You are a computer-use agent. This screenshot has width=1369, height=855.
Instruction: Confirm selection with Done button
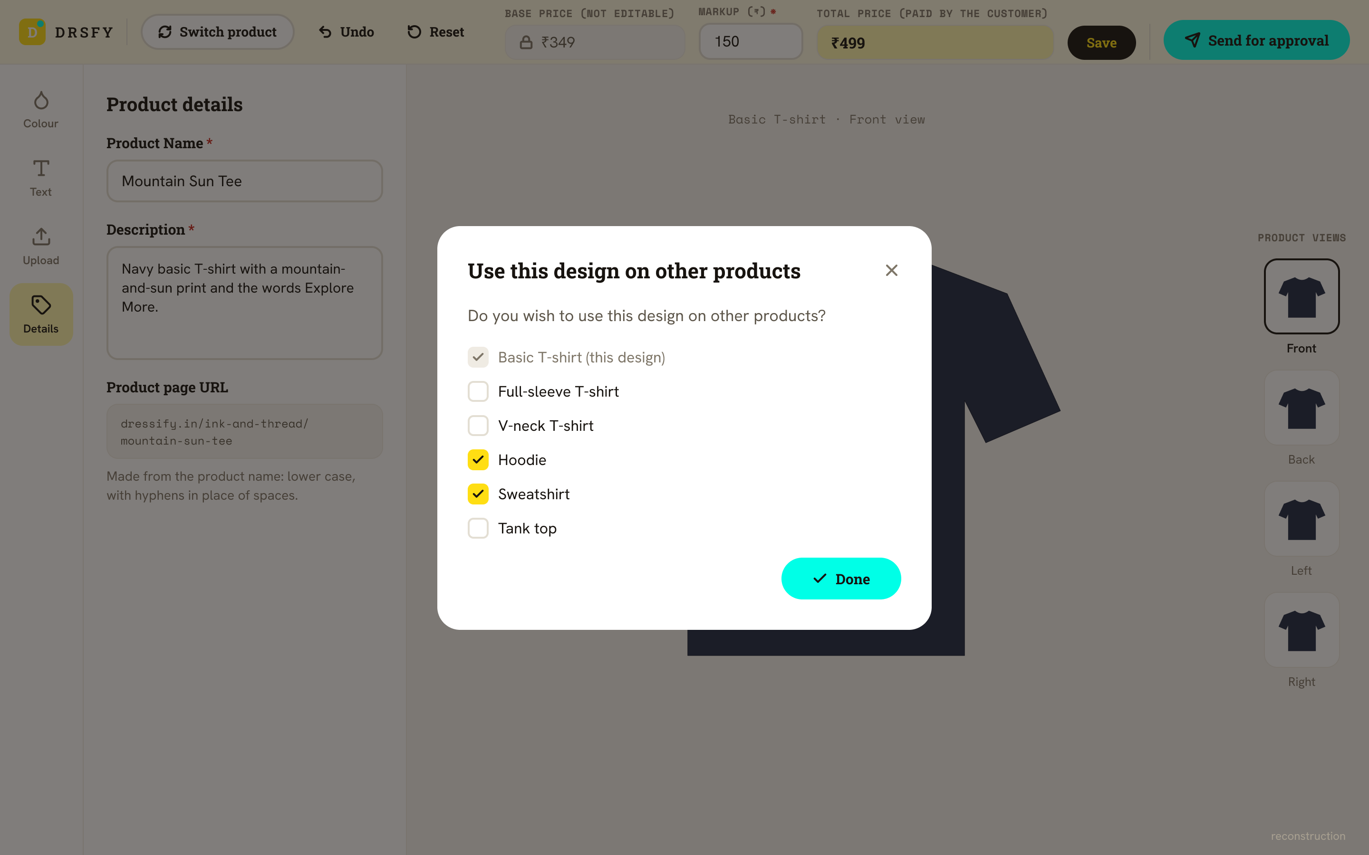point(840,579)
